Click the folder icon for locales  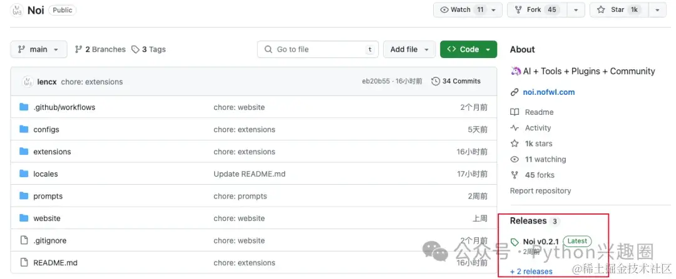point(24,174)
